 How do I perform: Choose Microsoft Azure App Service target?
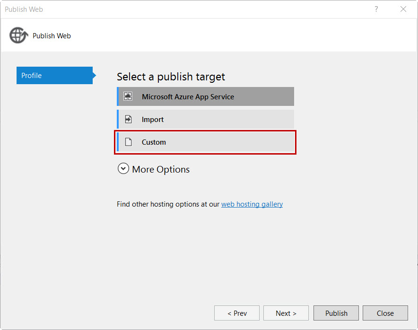[205, 96]
